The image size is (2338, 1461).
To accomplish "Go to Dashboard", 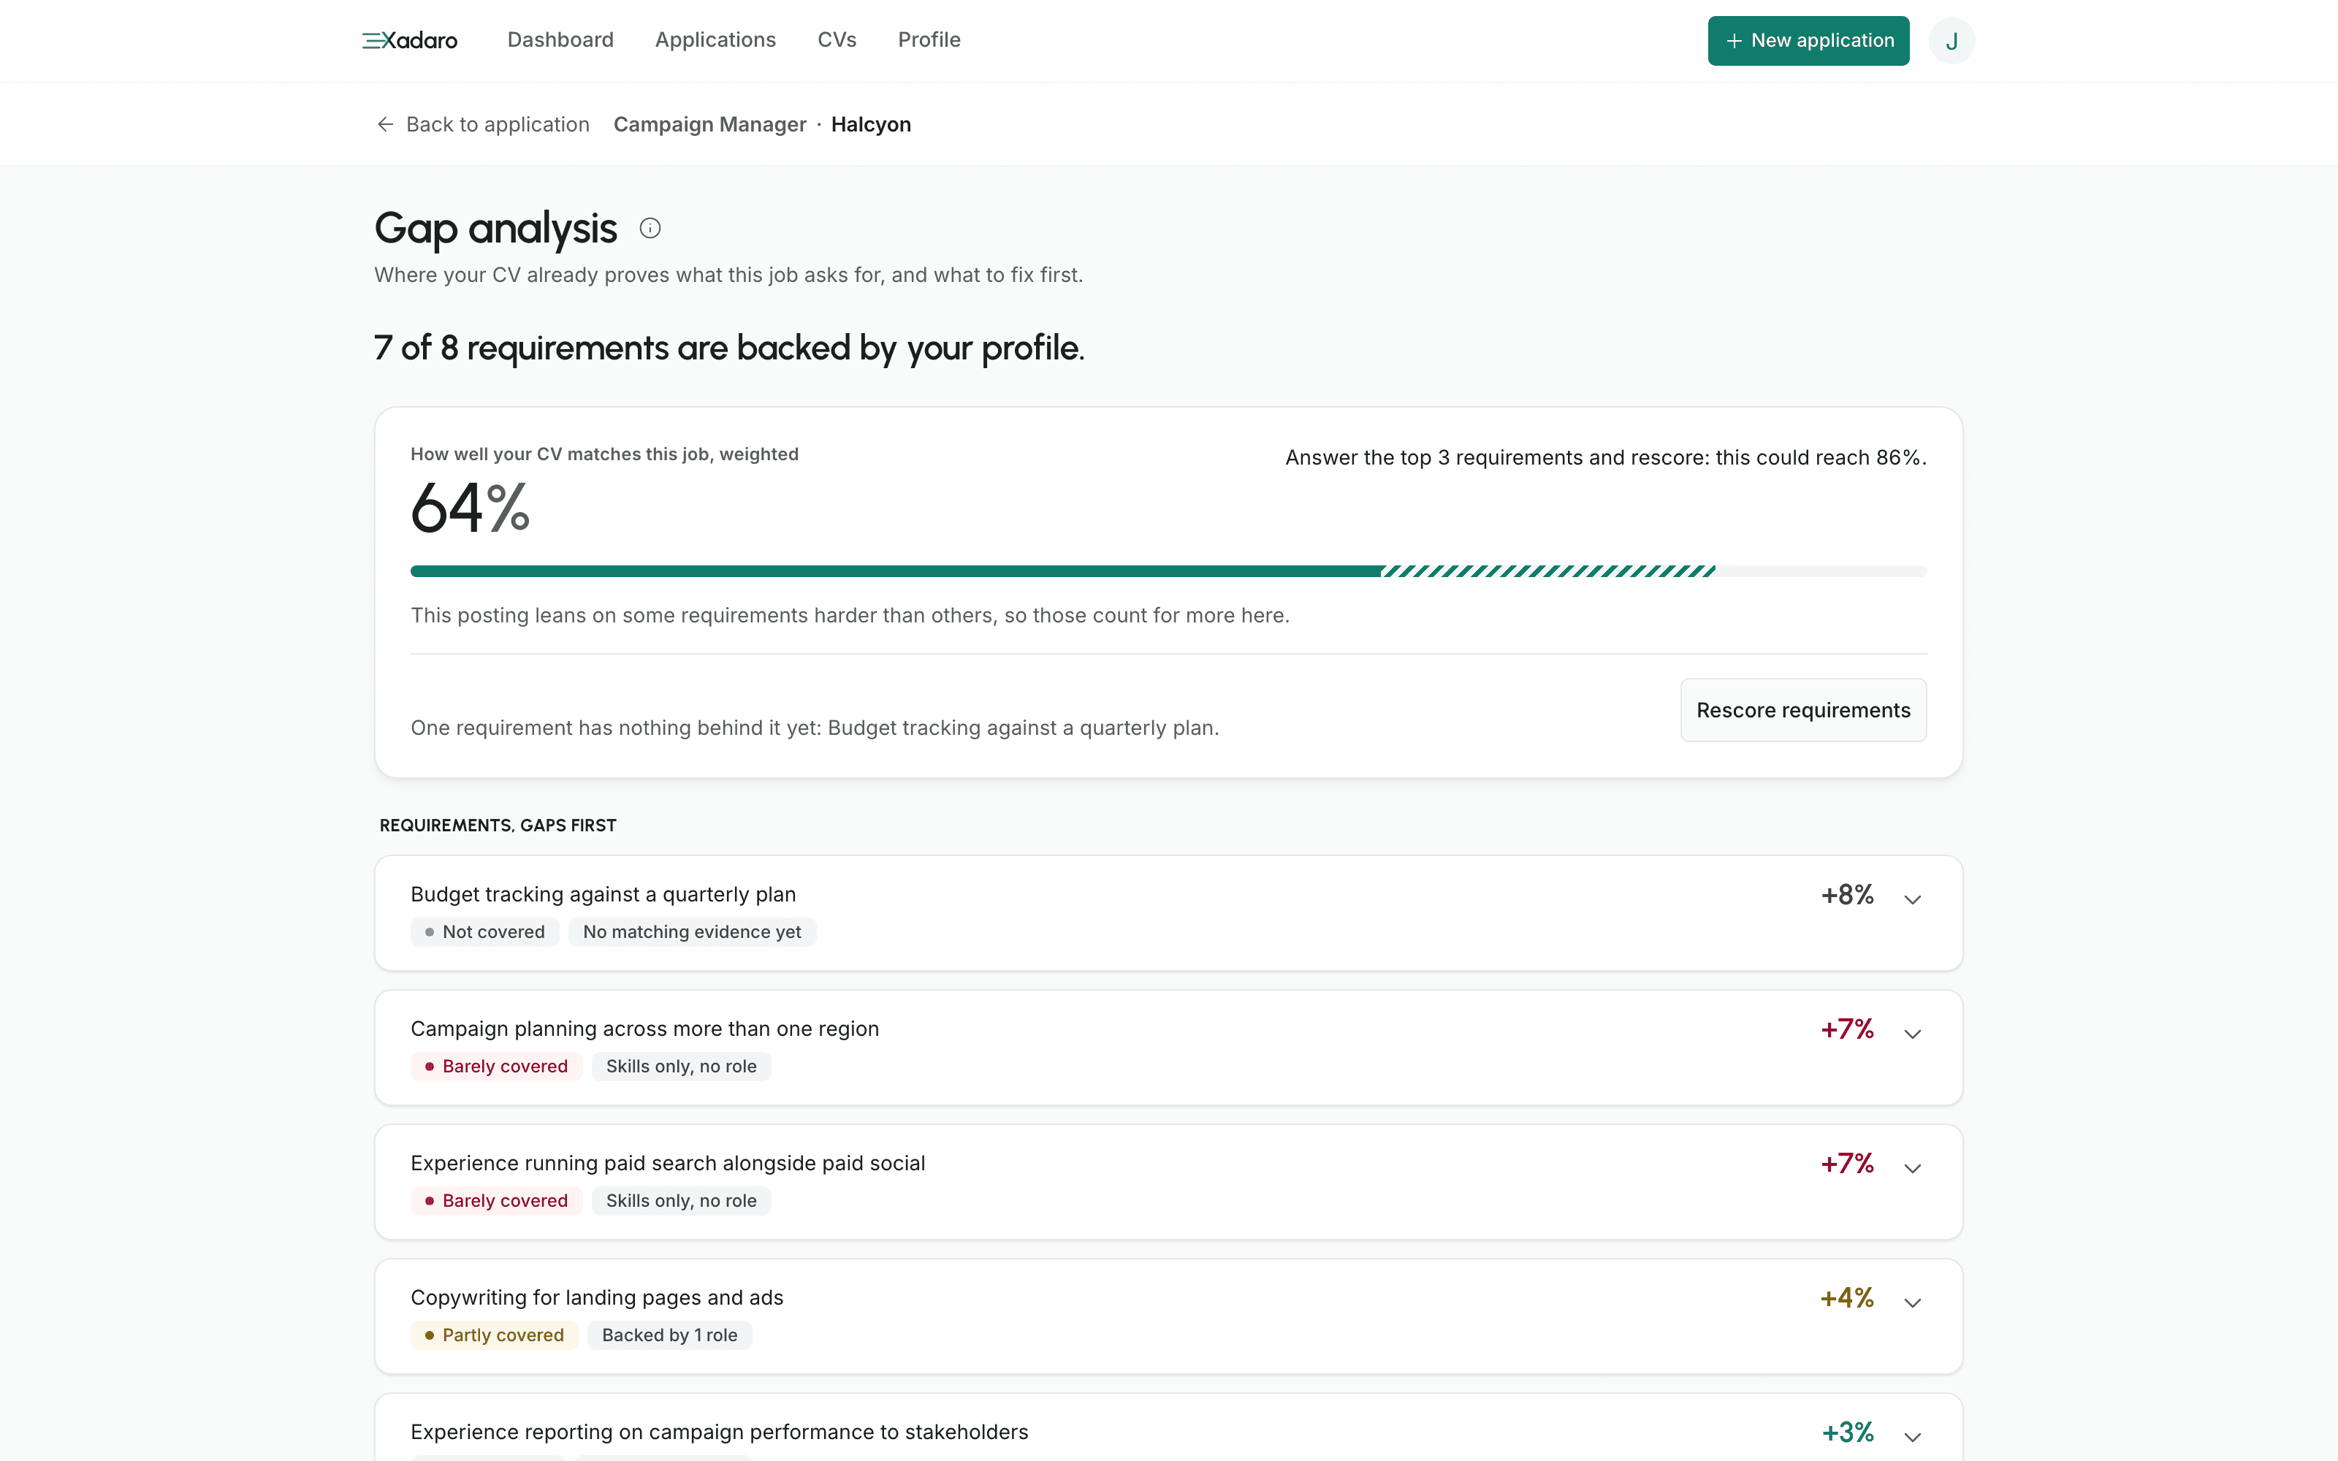I will (x=560, y=39).
